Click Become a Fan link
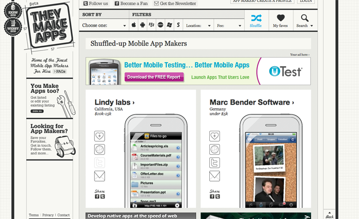Screen dimensions: 359x219 (131, 4)
